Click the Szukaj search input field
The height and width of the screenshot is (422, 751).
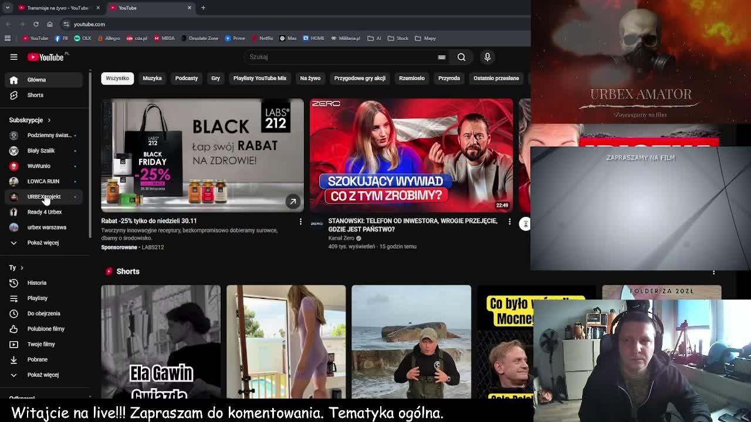340,57
